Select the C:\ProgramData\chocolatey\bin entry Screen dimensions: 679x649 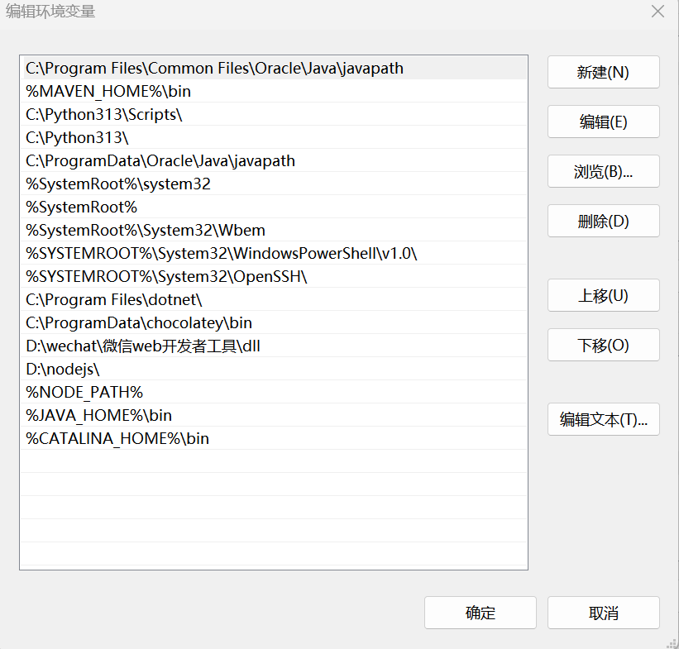click(274, 322)
